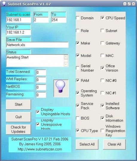Toggle Display Unpingable Hosts checkbox
This screenshot has height=161, width=137.
[38, 112]
